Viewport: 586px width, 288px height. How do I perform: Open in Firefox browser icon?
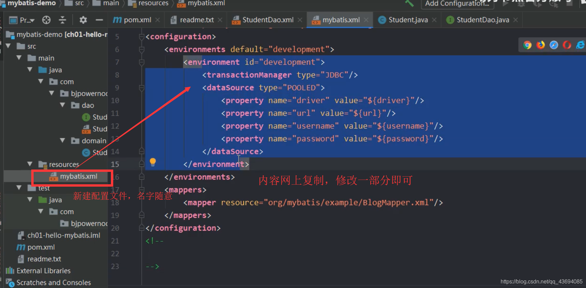pyautogui.click(x=541, y=45)
